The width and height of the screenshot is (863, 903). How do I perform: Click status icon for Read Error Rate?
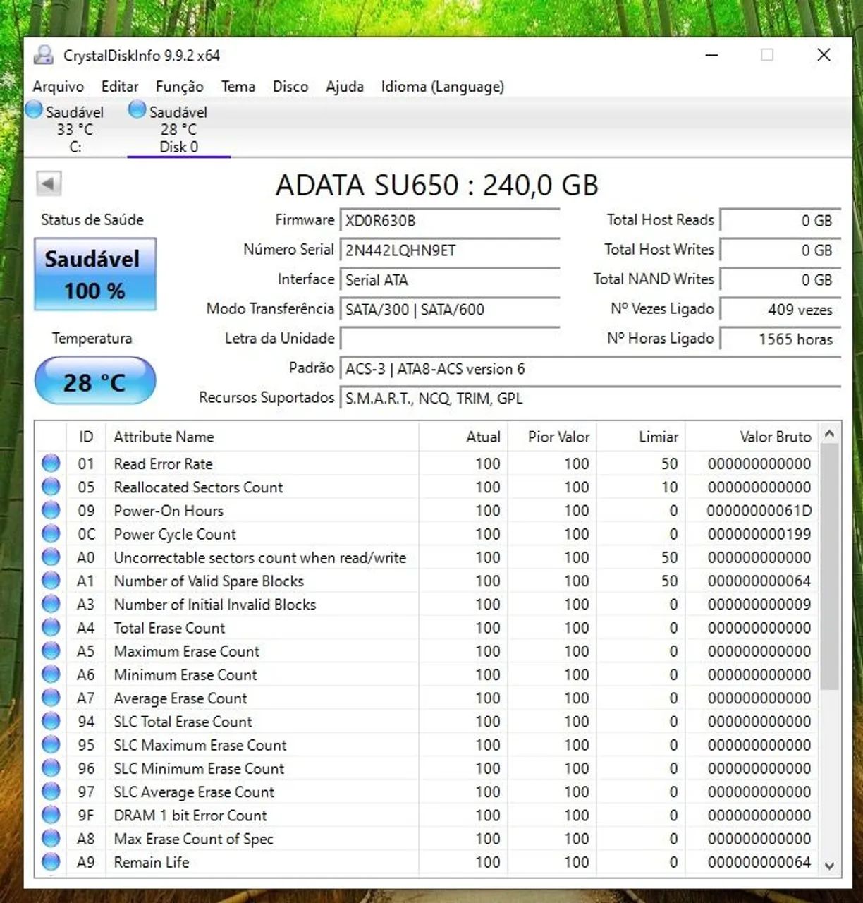(51, 463)
